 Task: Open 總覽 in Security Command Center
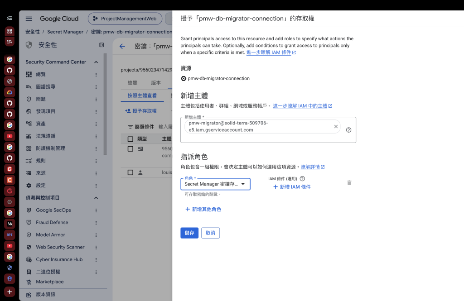click(x=41, y=74)
